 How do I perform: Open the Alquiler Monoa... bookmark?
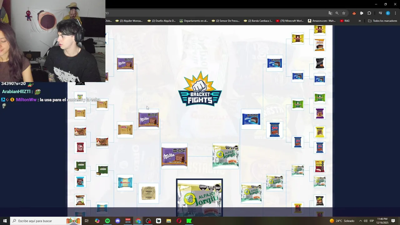tap(129, 21)
